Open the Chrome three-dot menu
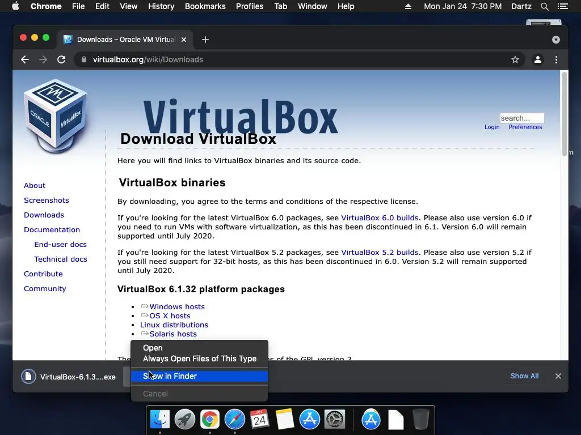The width and height of the screenshot is (581, 435). point(556,59)
